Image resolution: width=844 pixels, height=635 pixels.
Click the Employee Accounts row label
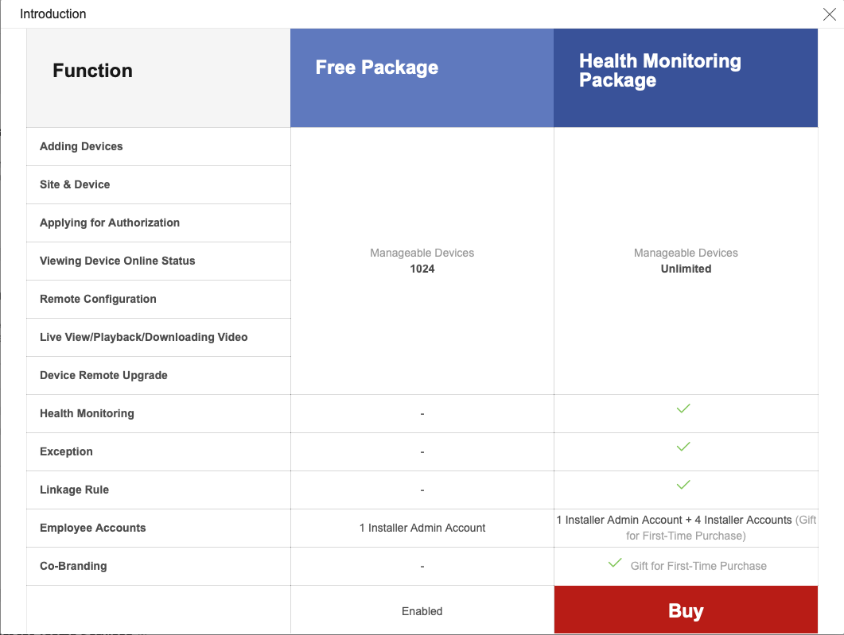pyautogui.click(x=92, y=528)
